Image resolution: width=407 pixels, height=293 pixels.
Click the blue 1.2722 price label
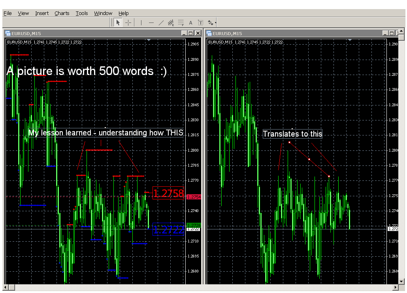[x=168, y=229]
